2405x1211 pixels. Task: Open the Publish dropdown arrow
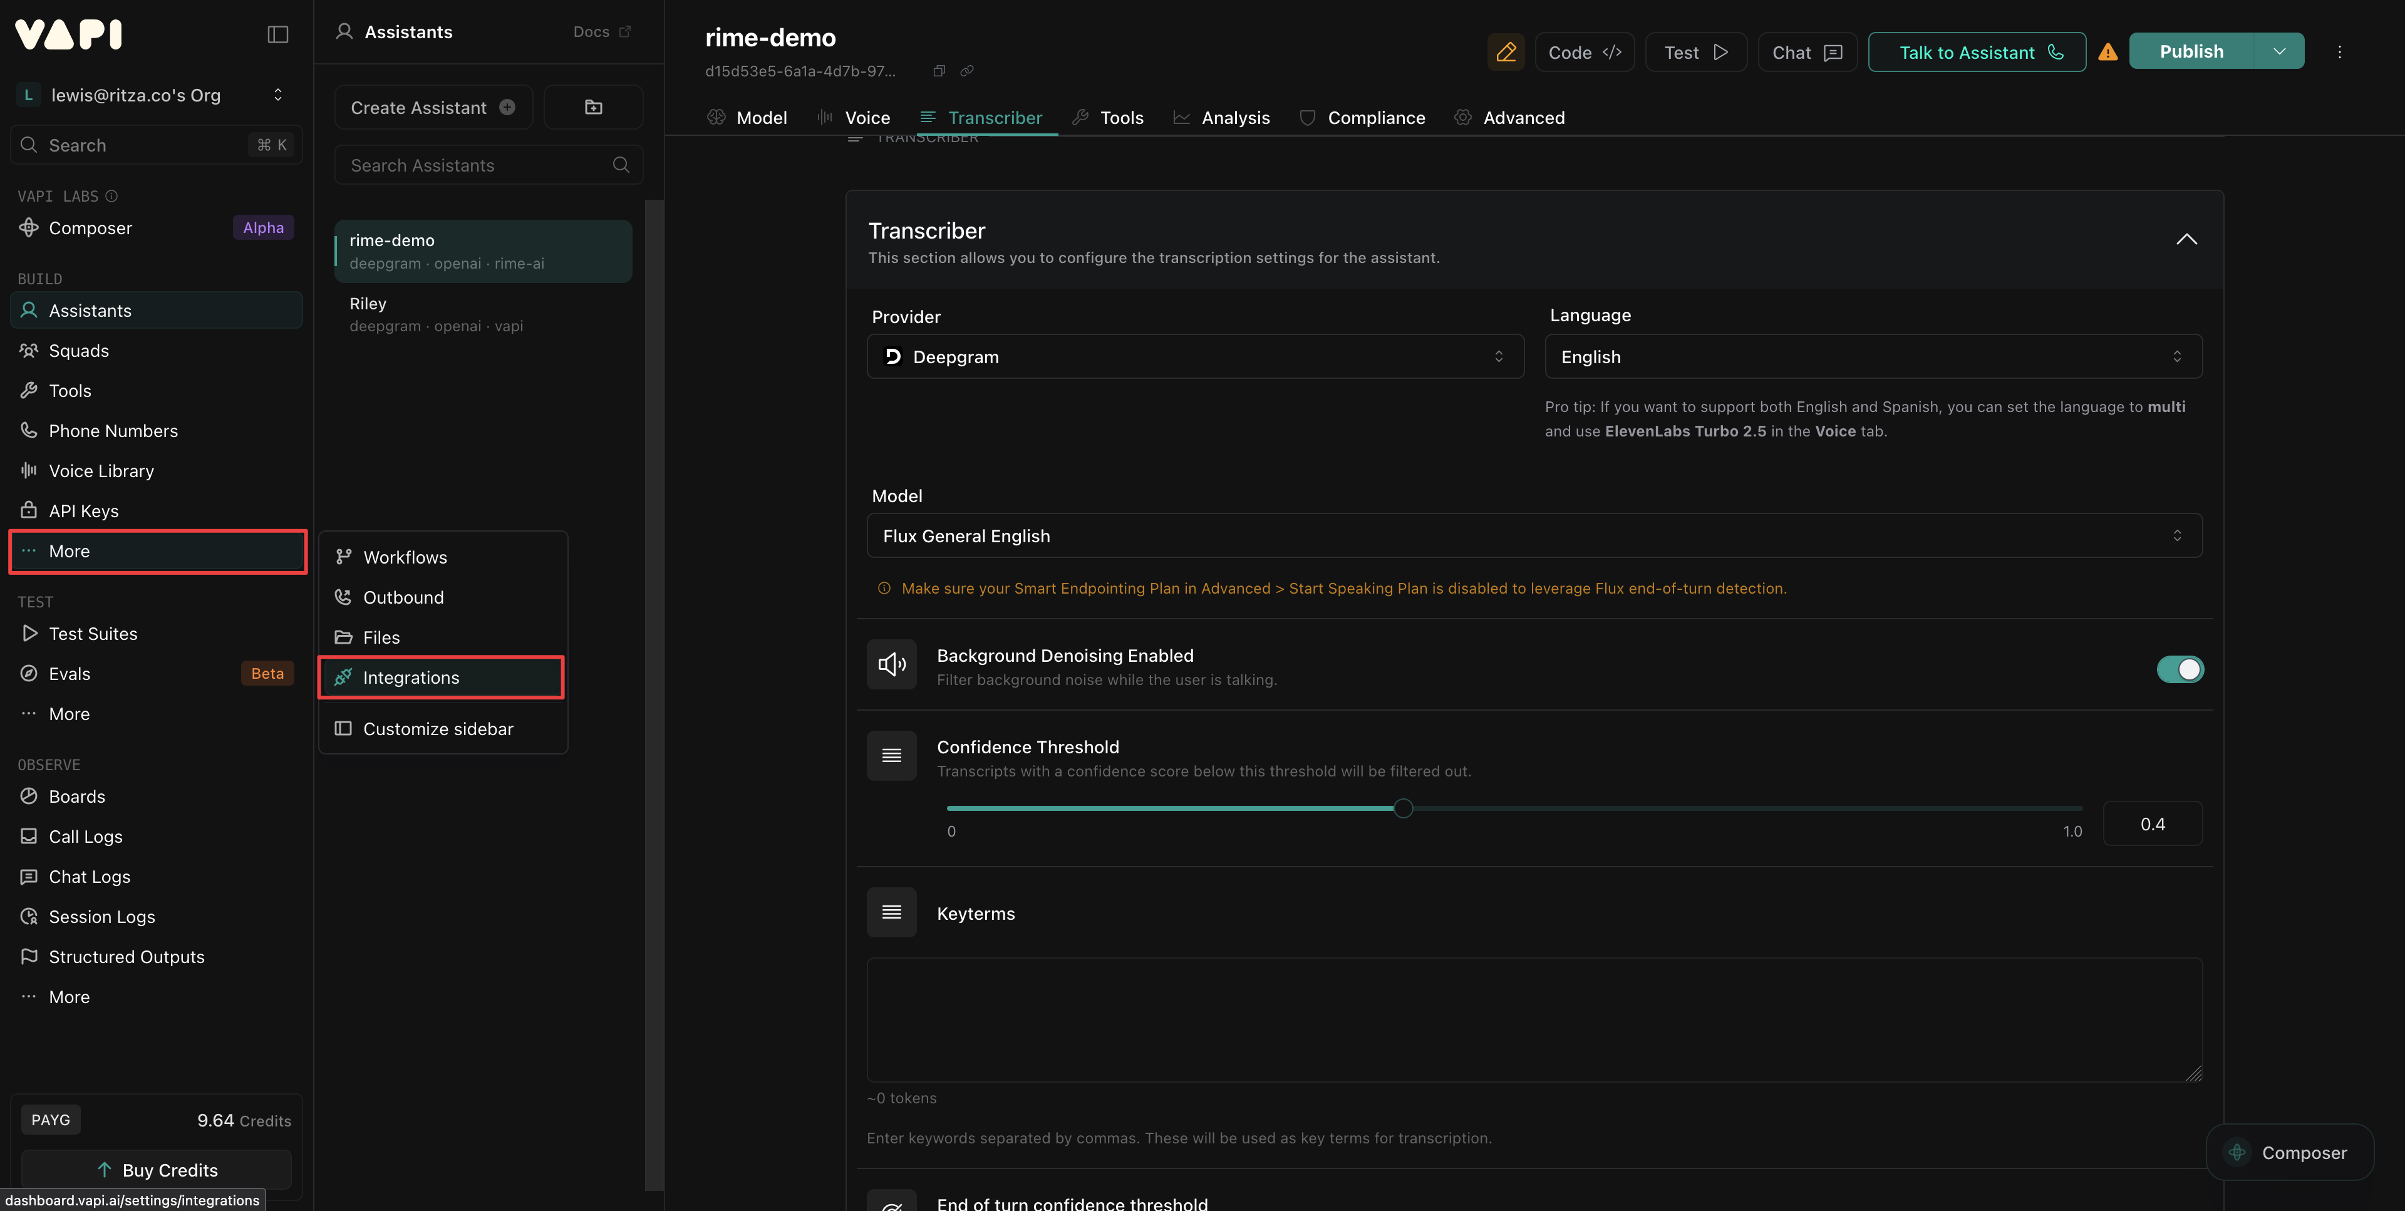(x=2279, y=51)
